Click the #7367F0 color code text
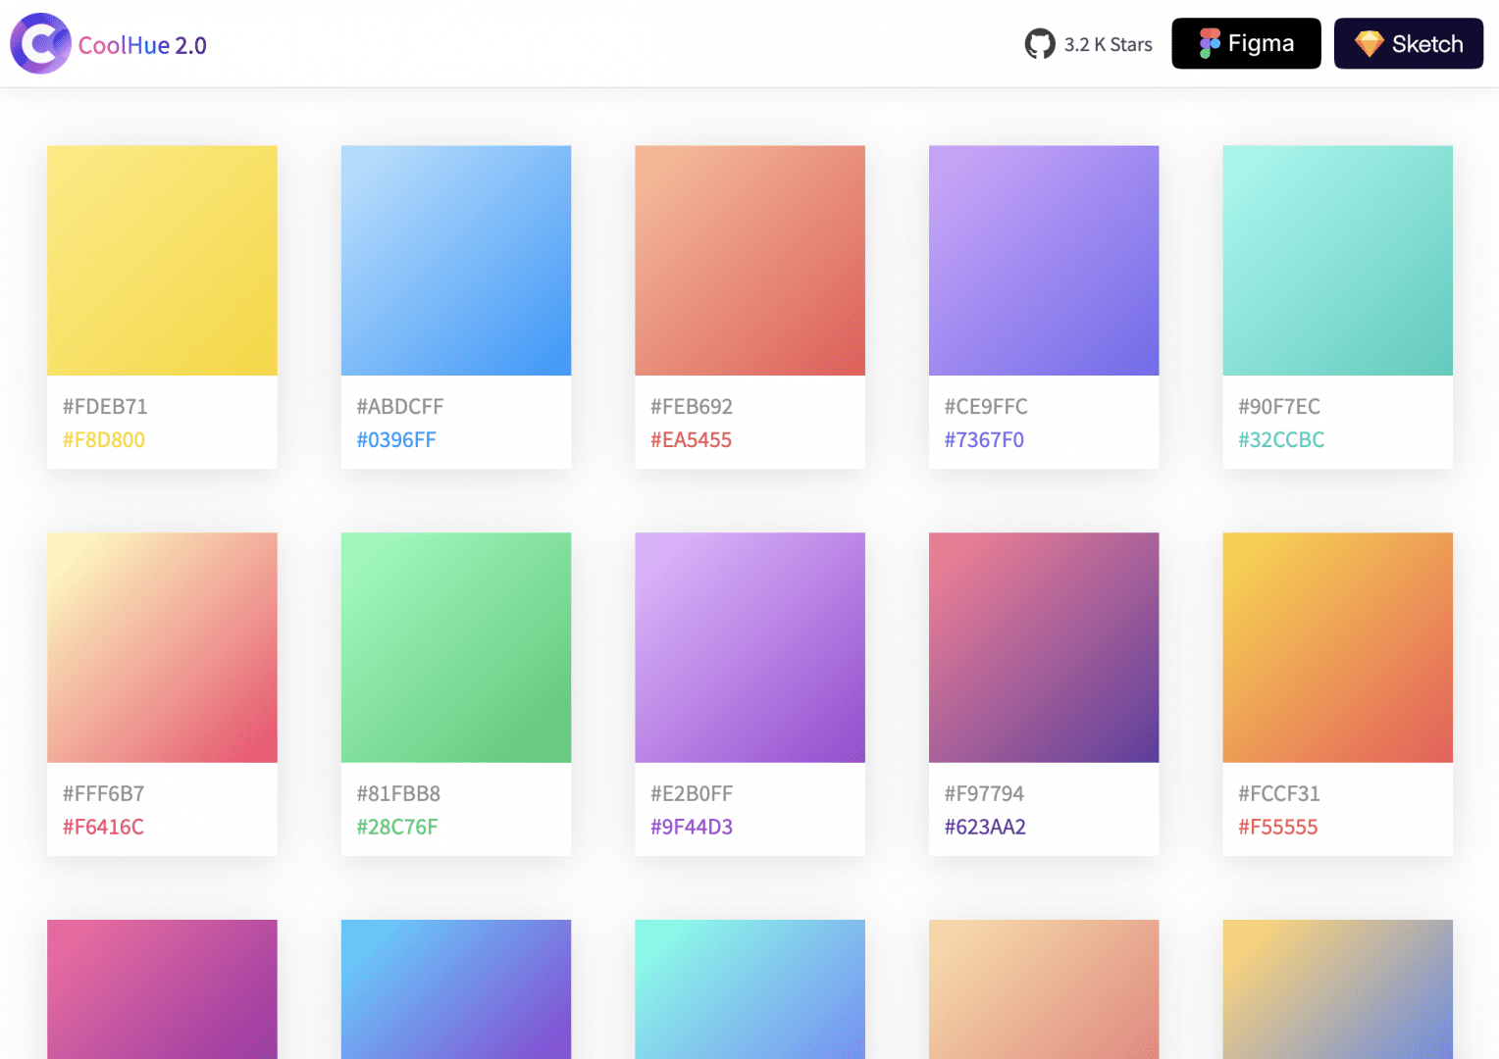Viewport: 1499px width, 1059px height. [984, 440]
